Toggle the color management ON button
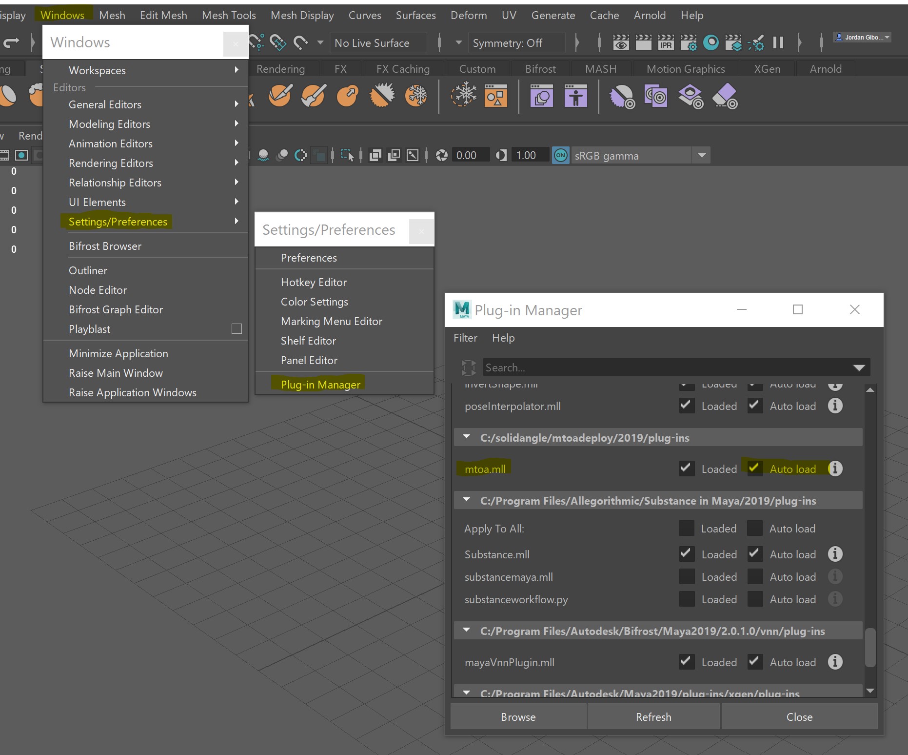This screenshot has height=755, width=908. click(x=560, y=155)
